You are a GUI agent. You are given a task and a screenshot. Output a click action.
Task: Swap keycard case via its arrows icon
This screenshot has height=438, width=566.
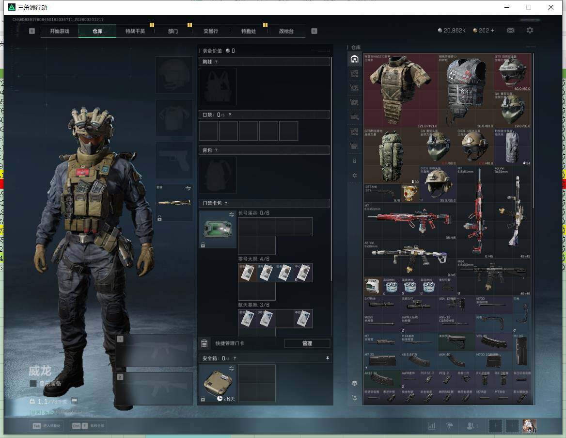231,215
